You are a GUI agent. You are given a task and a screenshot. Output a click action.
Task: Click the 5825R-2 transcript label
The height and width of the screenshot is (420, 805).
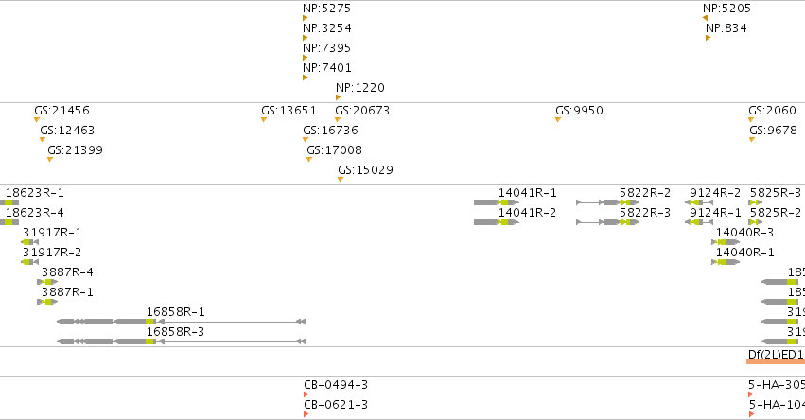pyautogui.click(x=776, y=213)
